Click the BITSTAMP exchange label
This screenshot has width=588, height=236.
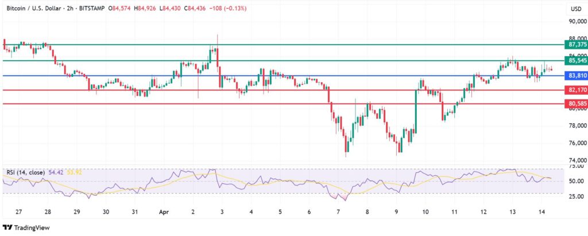[88, 10]
